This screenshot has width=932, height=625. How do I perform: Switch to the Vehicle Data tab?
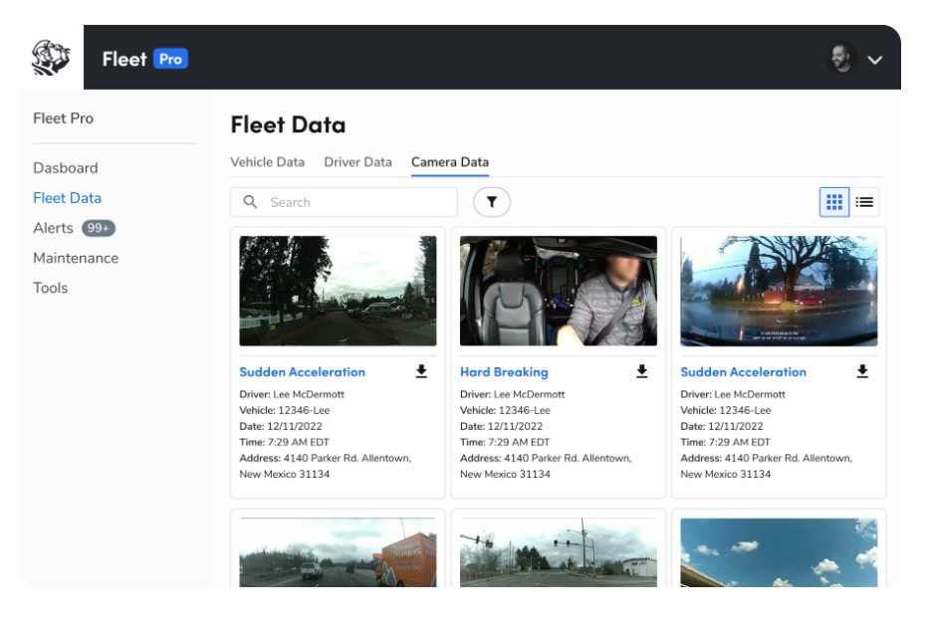click(268, 160)
